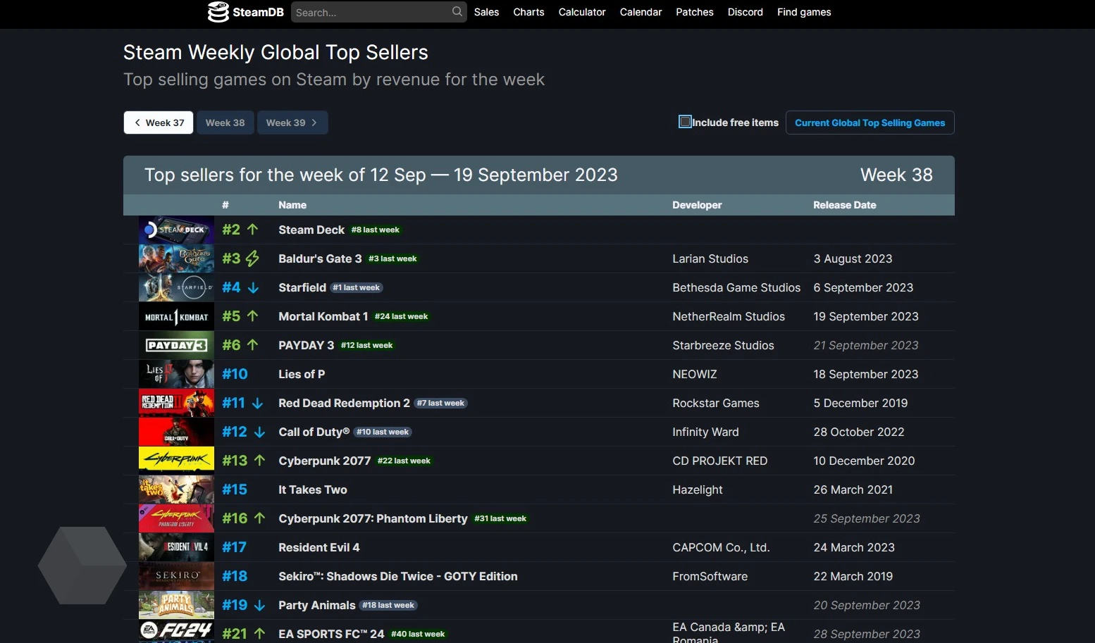Select the Week 38 button

[x=225, y=123]
